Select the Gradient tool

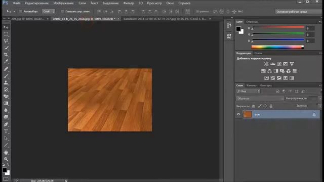tap(6, 103)
